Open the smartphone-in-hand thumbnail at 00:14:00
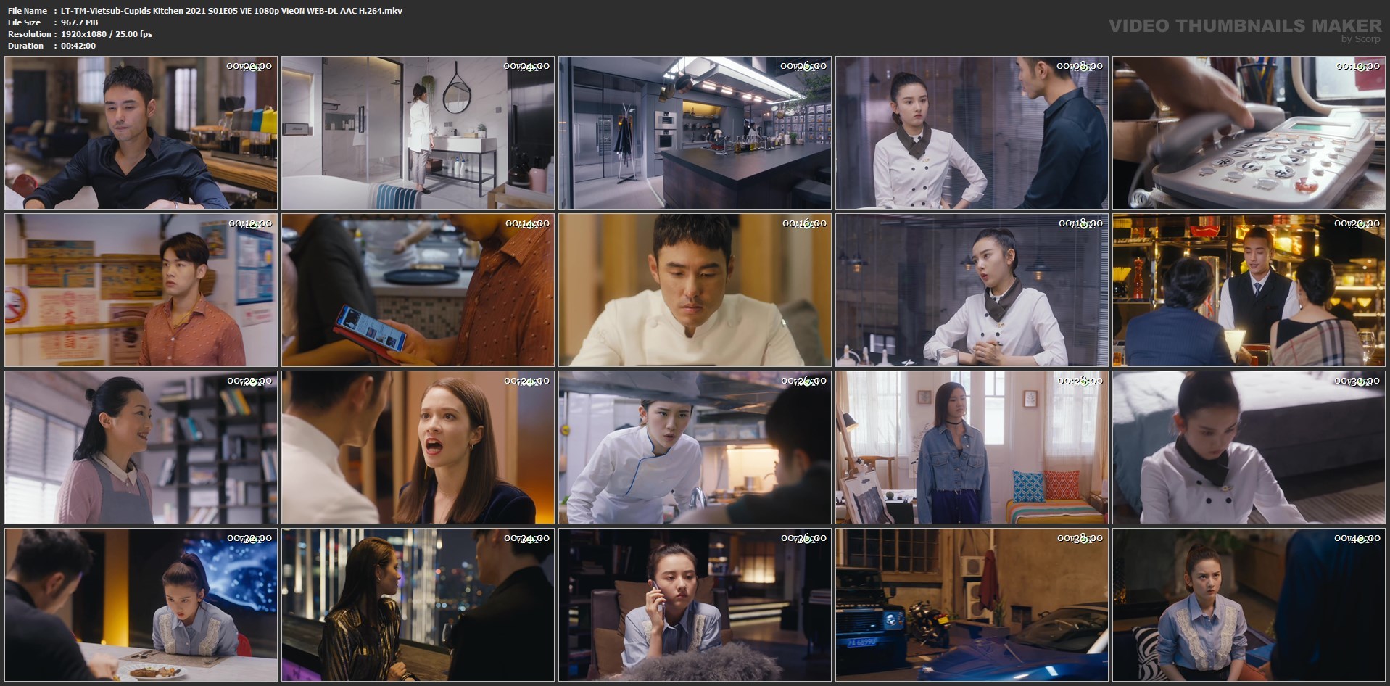This screenshot has width=1390, height=686. (x=418, y=290)
